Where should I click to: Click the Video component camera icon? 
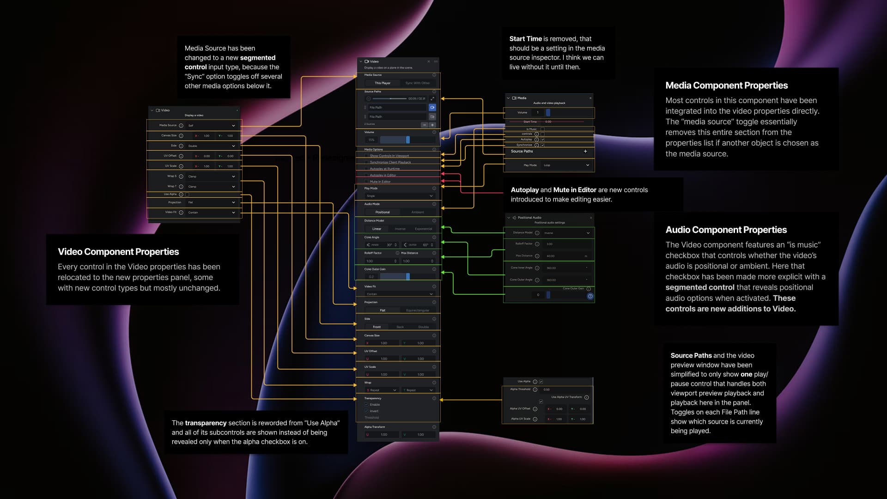(x=367, y=61)
